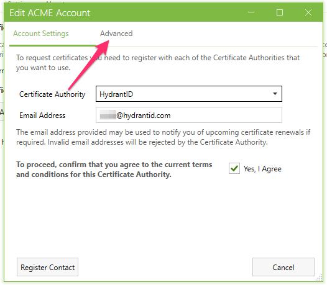
Task: Expand the dropdown arrow beside HydrantID
Action: [275, 94]
